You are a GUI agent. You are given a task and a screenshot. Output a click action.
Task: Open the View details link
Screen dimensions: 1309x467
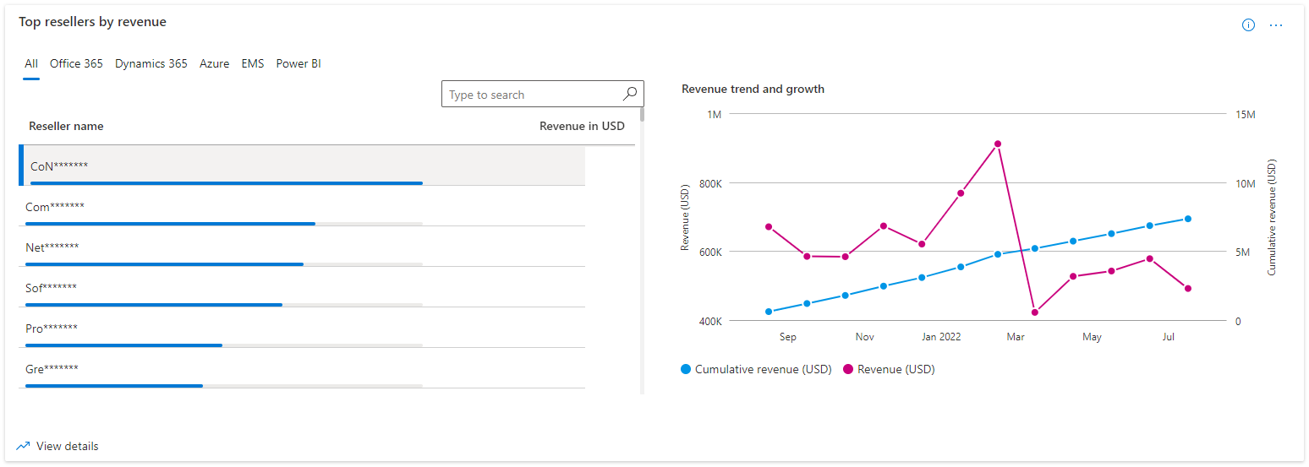coord(67,446)
